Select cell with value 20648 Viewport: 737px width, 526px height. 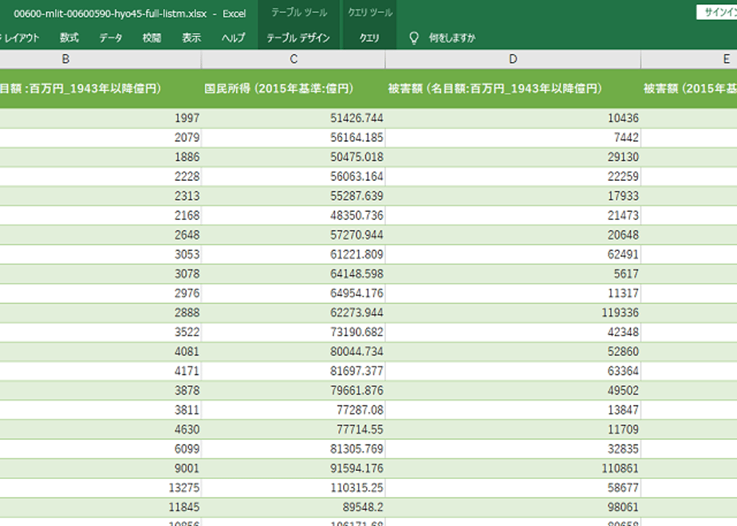513,235
